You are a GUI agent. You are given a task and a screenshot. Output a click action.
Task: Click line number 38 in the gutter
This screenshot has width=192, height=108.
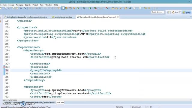pyautogui.click(x=7, y=83)
